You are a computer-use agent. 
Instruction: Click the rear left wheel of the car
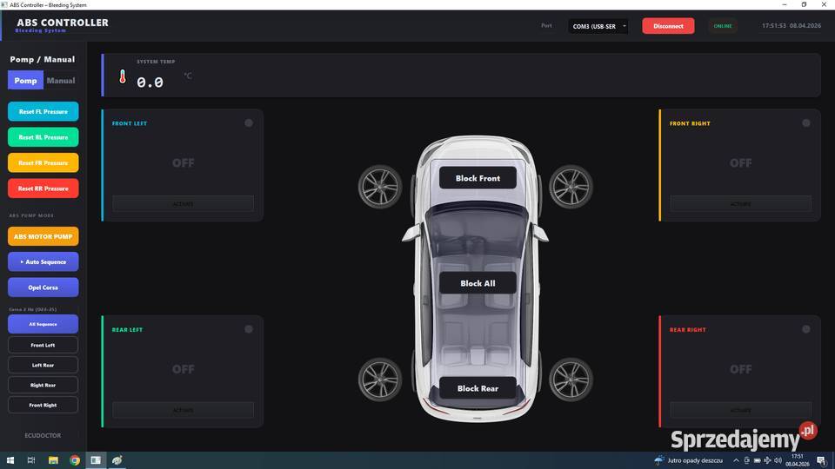click(x=380, y=380)
